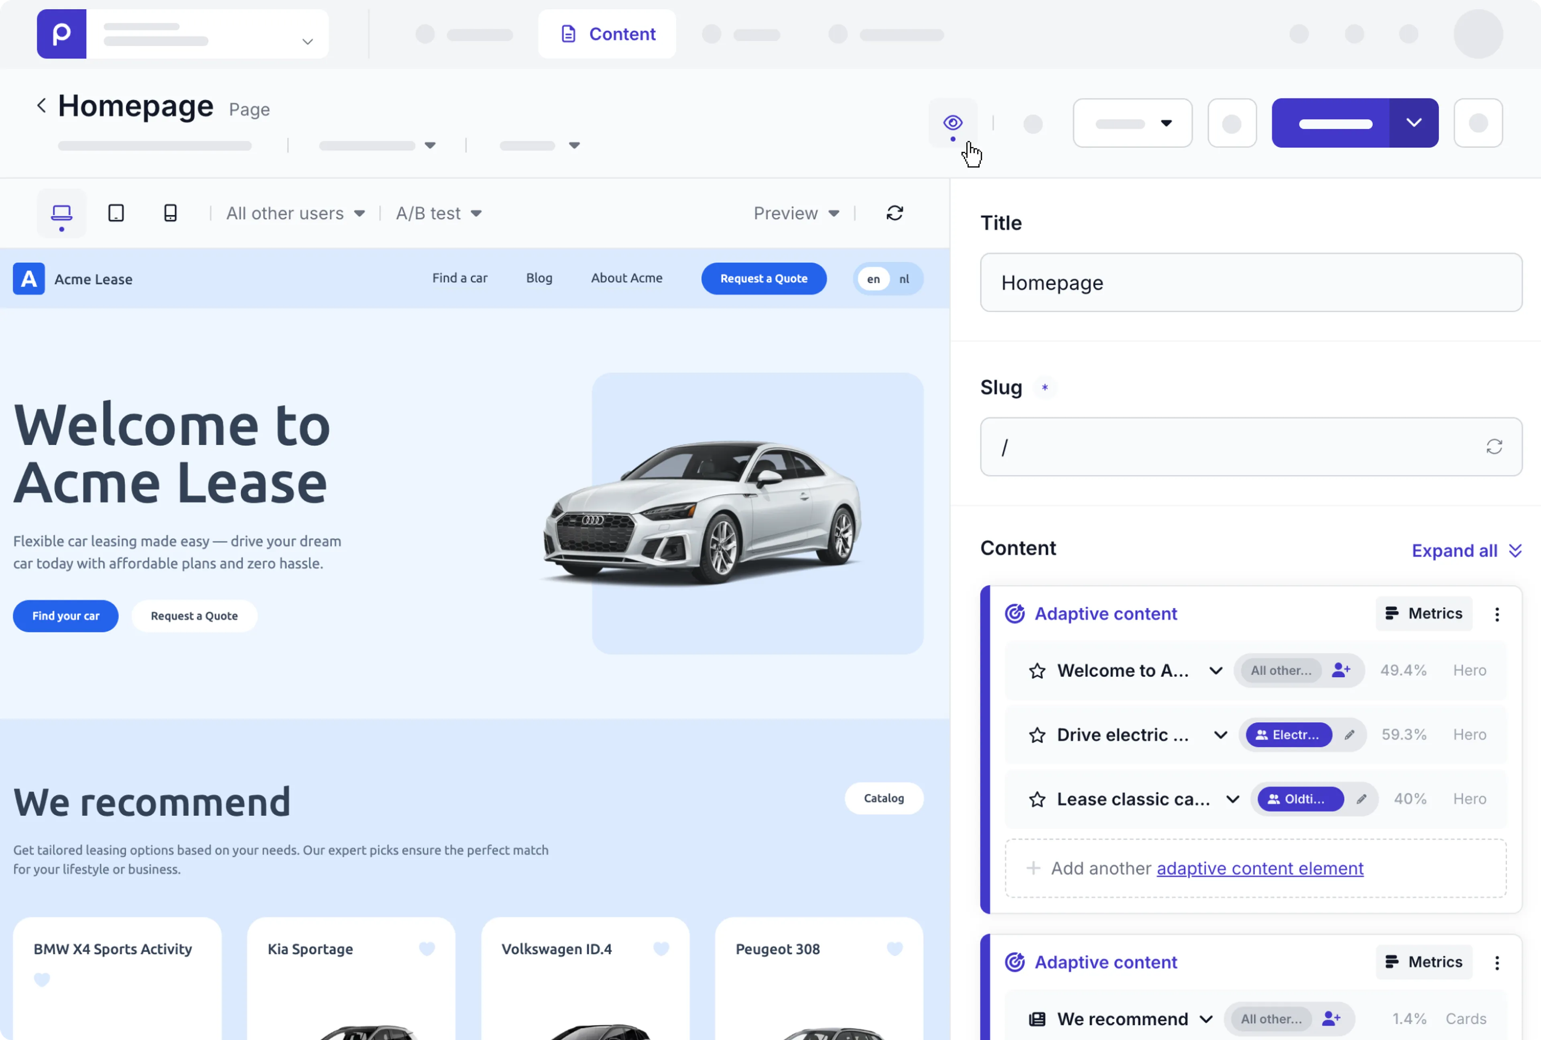
Task: Open the A/B test dropdown
Action: 438,213
